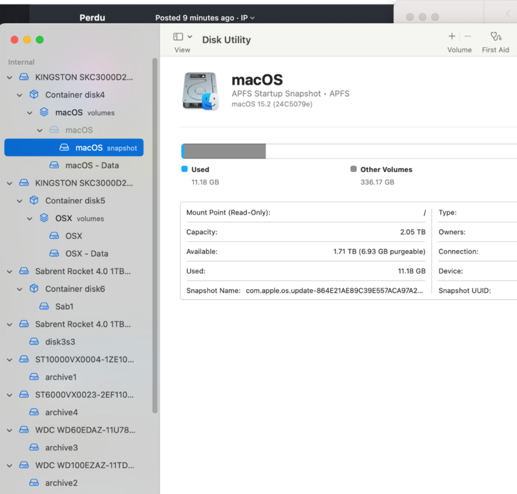
Task: Collapse the ST10000VX0004 drive chevron
Action: [9, 360]
